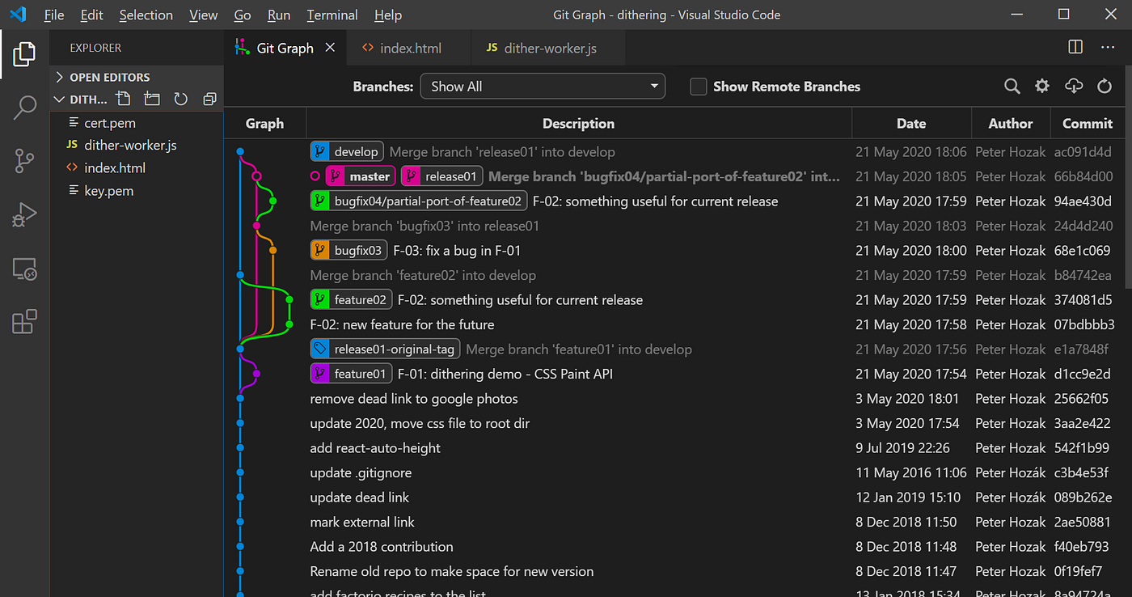
Task: Click the feature01 branch label
Action: tap(351, 374)
